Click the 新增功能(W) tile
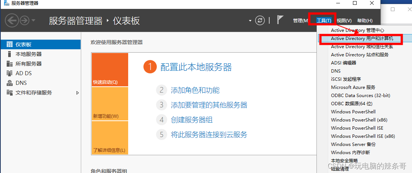This screenshot has width=412, height=173. coord(110,104)
